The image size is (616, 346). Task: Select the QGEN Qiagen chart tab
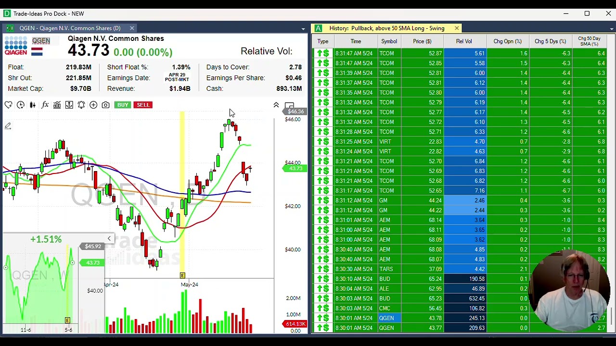pos(70,28)
